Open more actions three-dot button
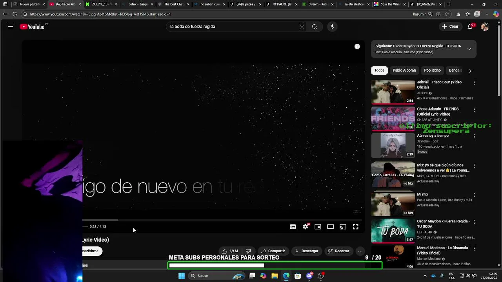The height and width of the screenshot is (282, 502). pos(360,251)
